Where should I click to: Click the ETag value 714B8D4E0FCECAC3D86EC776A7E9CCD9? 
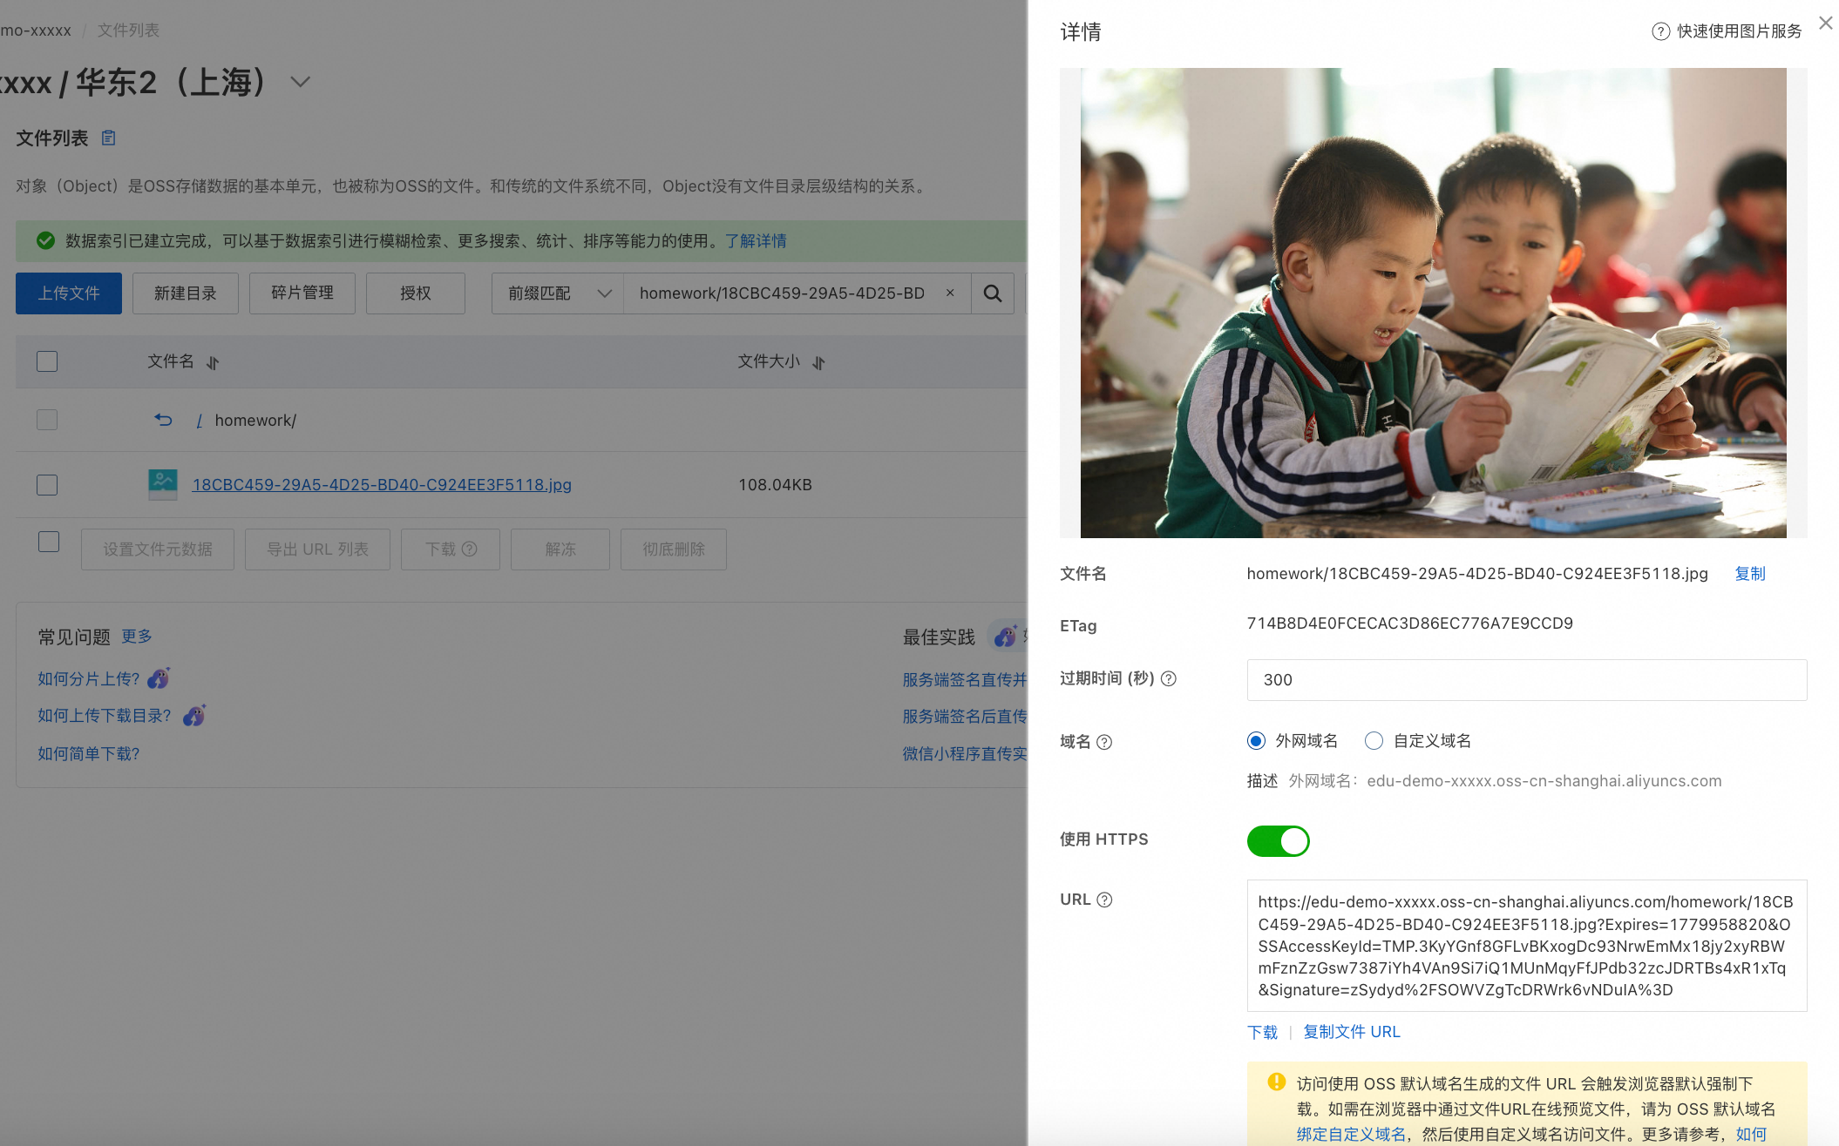coord(1409,624)
